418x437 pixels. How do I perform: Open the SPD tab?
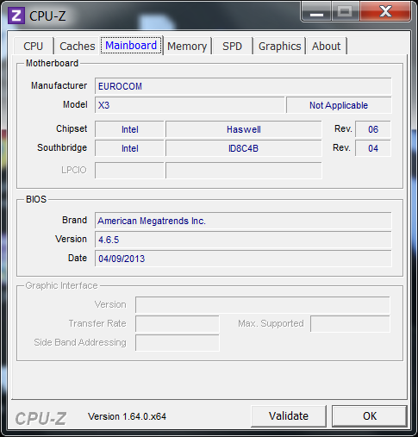[x=233, y=47]
